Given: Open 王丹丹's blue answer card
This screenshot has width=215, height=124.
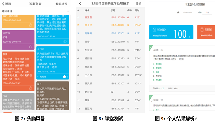Looking at the screenshot, I should point(53,63).
